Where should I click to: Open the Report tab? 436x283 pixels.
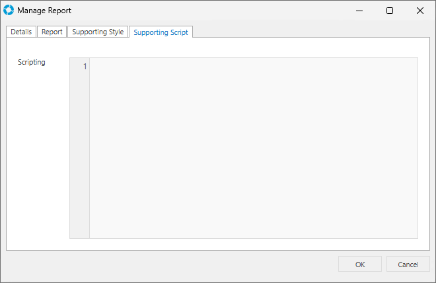point(52,32)
